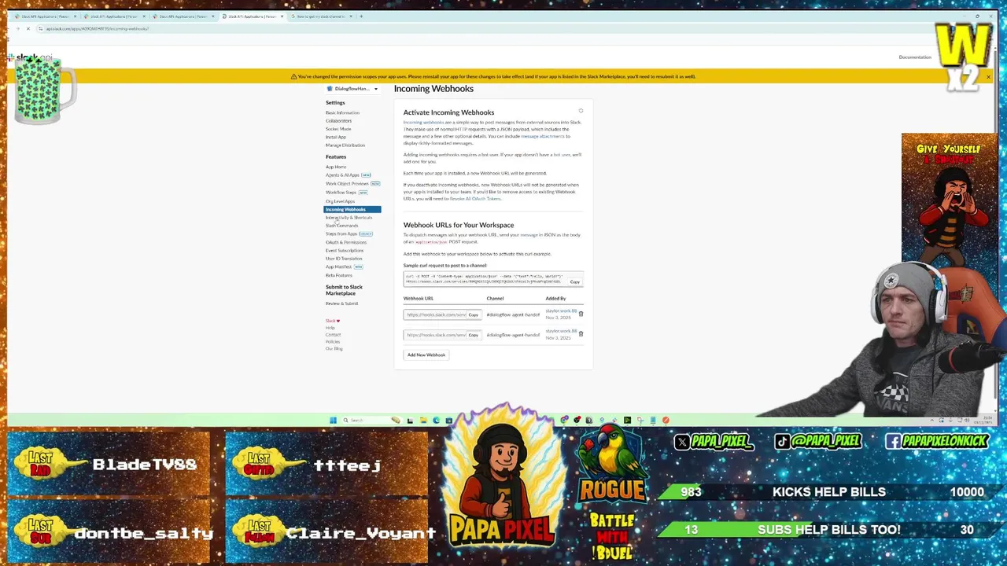Screen dimensions: 1007x566
Task: Open the Our Blog footer link
Action: tap(334, 349)
